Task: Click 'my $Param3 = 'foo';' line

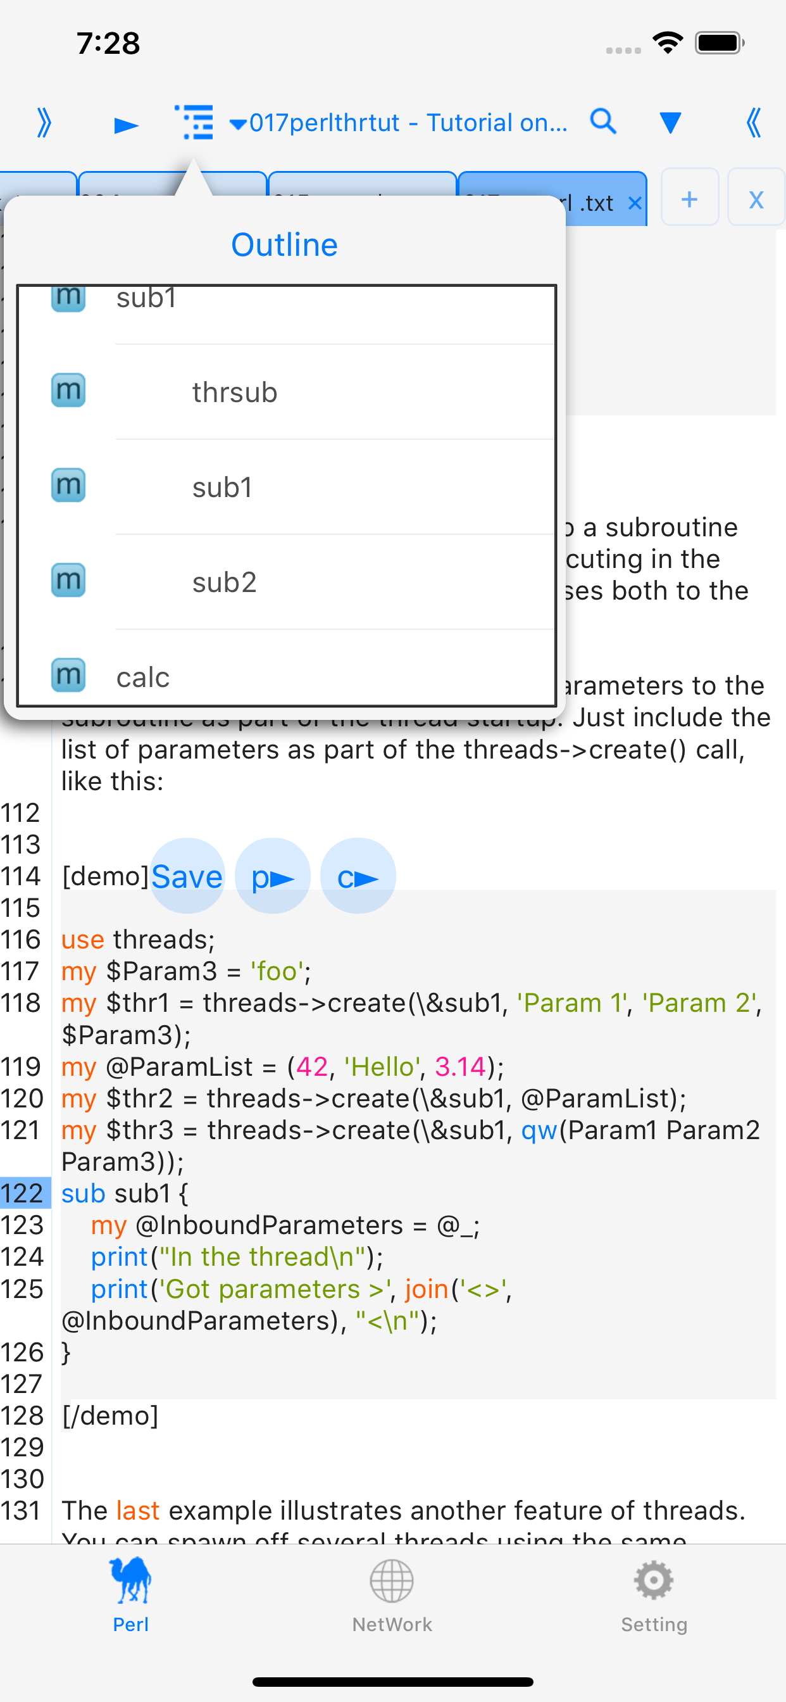Action: click(186, 971)
